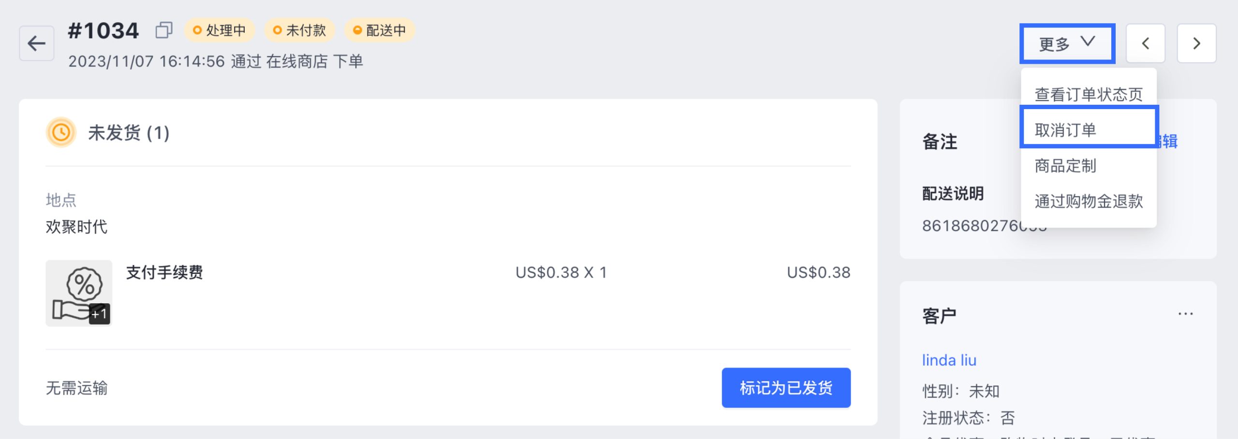Open the payment fee product thumbnail
1238x439 pixels.
coord(79,293)
